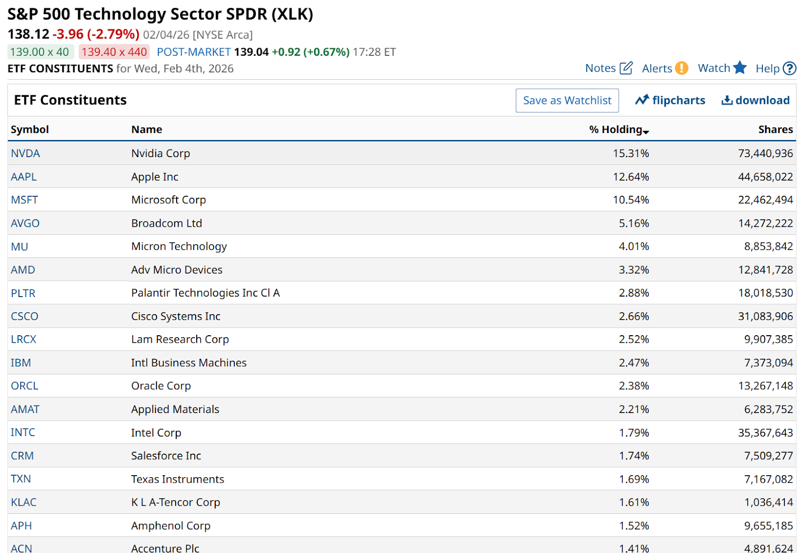Open the LRCX ticker link
This screenshot has height=553, width=803.
(x=24, y=339)
